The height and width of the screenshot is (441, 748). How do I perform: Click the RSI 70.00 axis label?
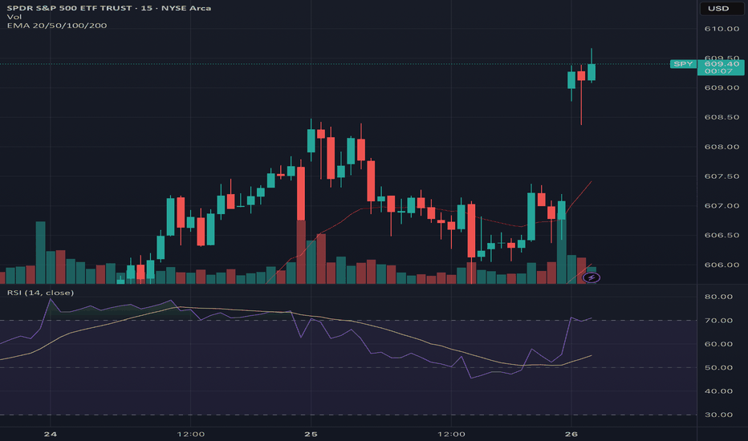coord(718,321)
